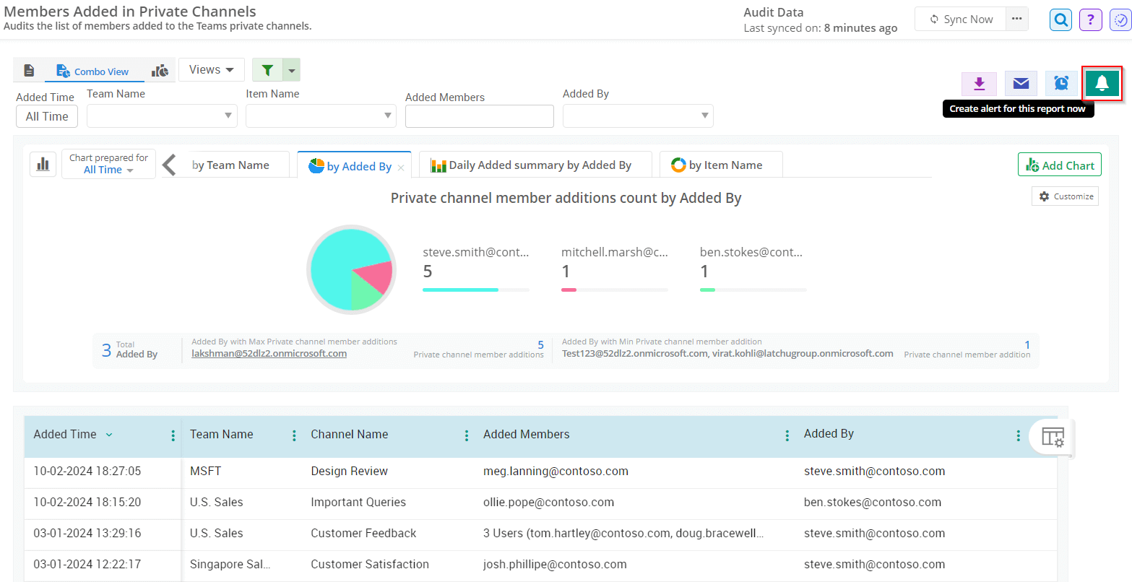
Task: Click the Add Chart button
Action: point(1059,165)
